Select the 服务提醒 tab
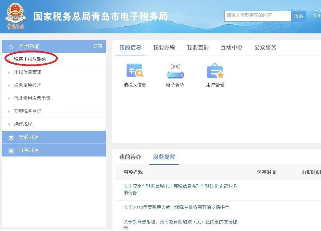Screen dimensions: 321x231 pyautogui.click(x=164, y=157)
